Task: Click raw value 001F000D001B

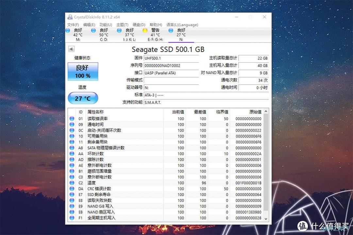Action: (248, 183)
